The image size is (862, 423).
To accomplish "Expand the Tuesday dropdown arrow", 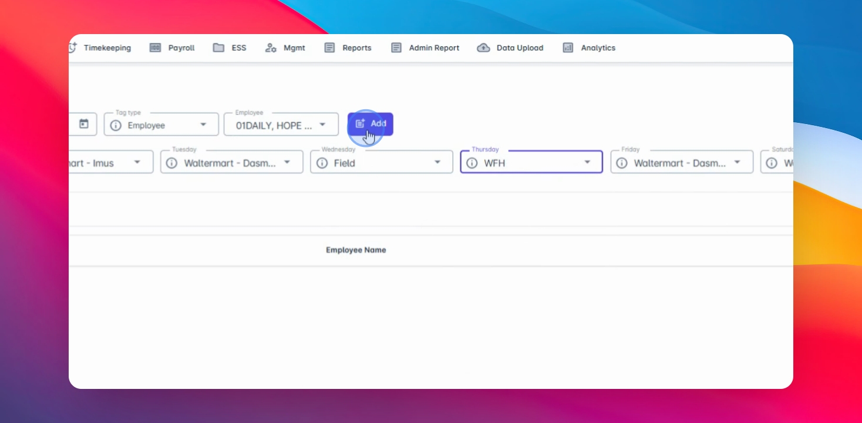I will (287, 162).
